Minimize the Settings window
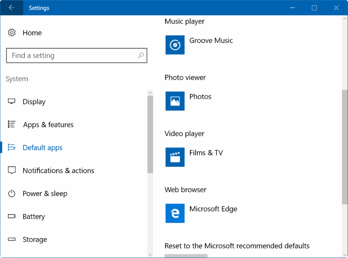Image resolution: width=348 pixels, height=258 pixels. [292, 8]
